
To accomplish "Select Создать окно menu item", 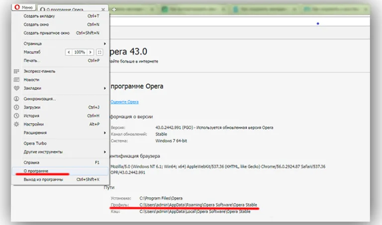I will click(61, 24).
